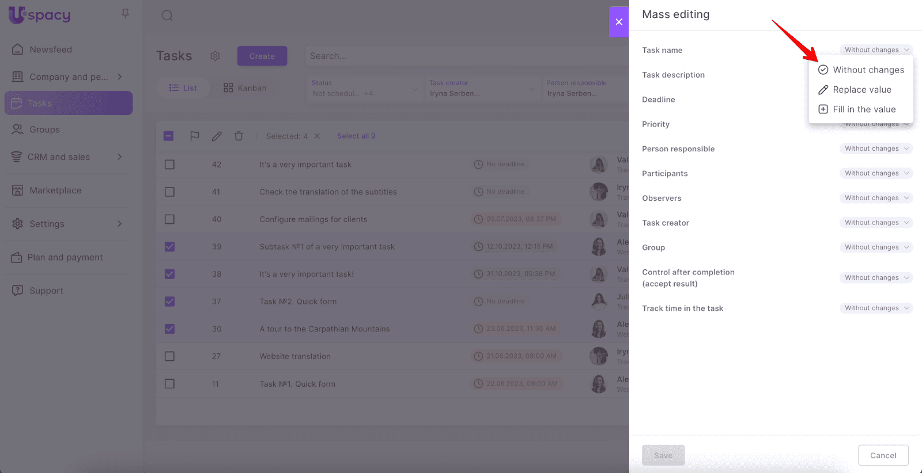Select 'Fill in the value' menu option
The image size is (922, 473).
pyautogui.click(x=864, y=109)
